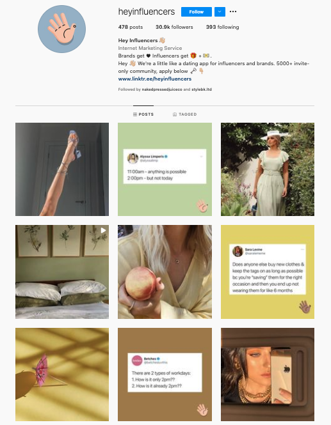Open the www.linktr.ee/heyinfluencers link

pyautogui.click(x=155, y=79)
